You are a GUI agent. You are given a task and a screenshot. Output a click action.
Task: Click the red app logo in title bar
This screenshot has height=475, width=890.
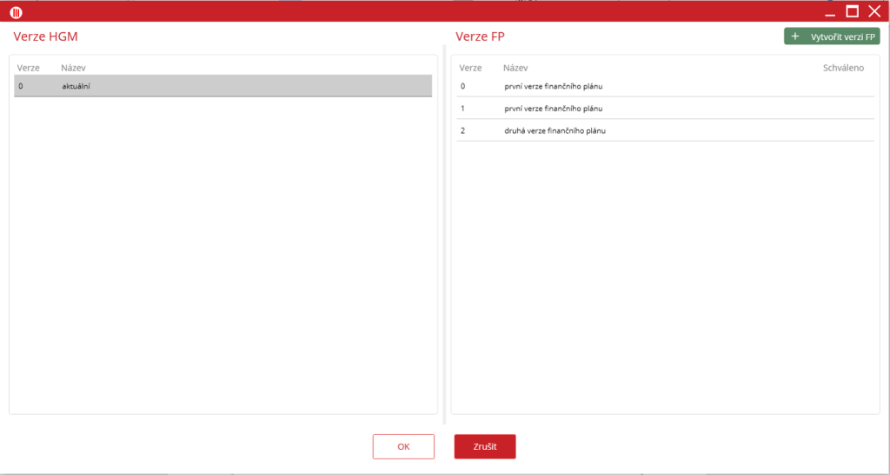point(16,12)
